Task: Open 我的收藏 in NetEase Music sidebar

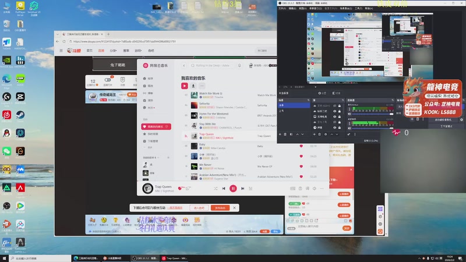Action: 153,134
